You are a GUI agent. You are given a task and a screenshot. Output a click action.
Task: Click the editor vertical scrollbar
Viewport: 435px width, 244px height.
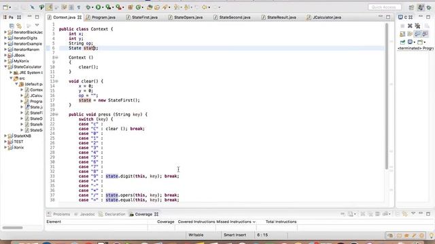click(x=387, y=96)
